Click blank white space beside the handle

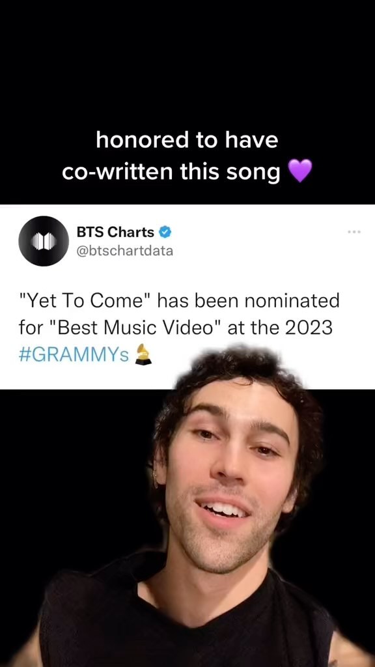(264, 251)
